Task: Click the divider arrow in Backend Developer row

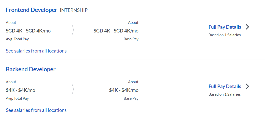Action: click(73, 89)
